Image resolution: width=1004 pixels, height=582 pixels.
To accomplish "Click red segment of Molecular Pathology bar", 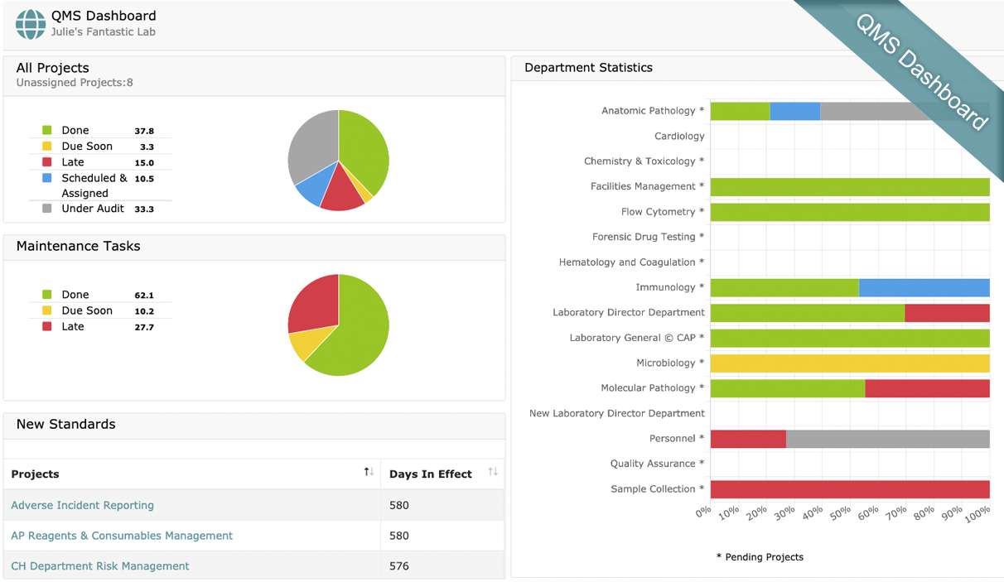I will click(927, 388).
